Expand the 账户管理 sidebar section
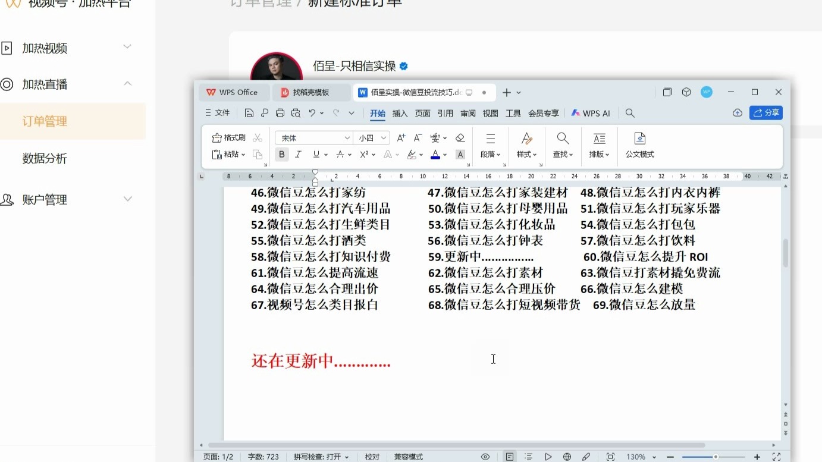Image resolution: width=822 pixels, height=462 pixels. (x=127, y=199)
